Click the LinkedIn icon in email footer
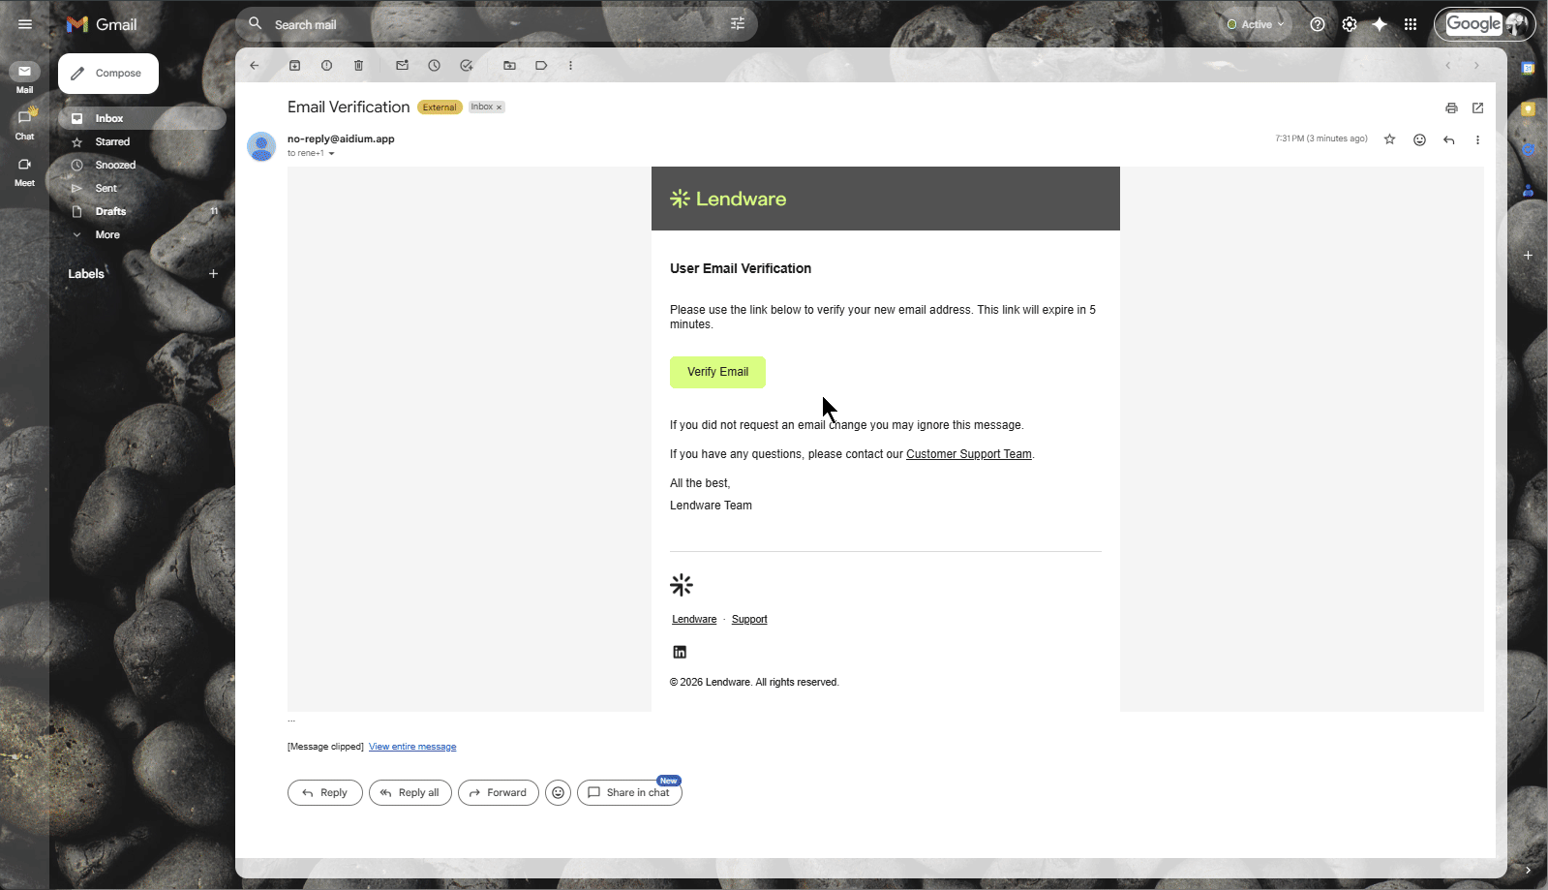The width and height of the screenshot is (1548, 890). [x=680, y=652]
